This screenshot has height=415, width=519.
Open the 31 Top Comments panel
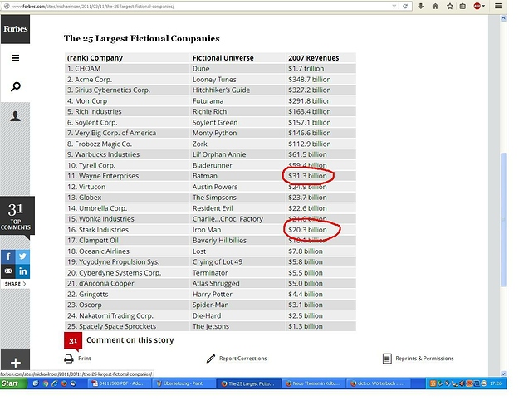tap(17, 216)
